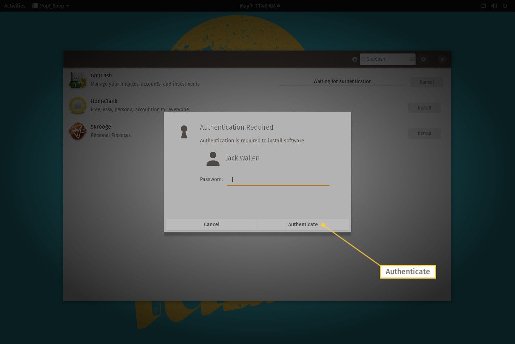Click 'Waiting for authentication' status text
515x344 pixels.
pos(342,81)
